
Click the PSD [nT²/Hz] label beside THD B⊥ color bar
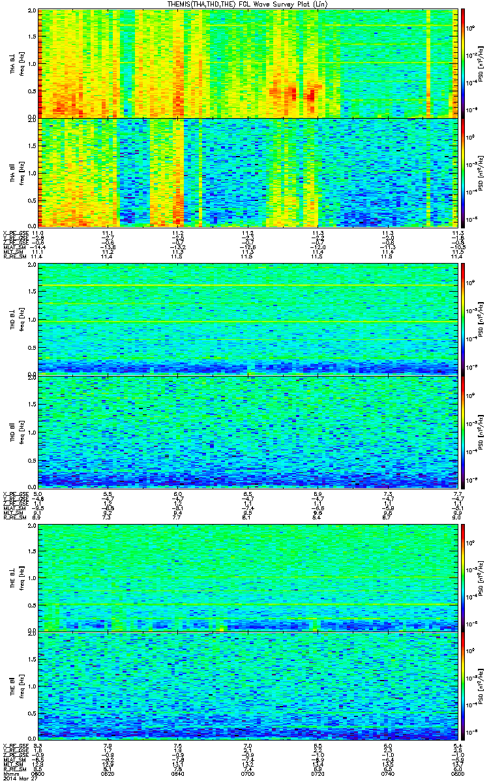click(481, 319)
